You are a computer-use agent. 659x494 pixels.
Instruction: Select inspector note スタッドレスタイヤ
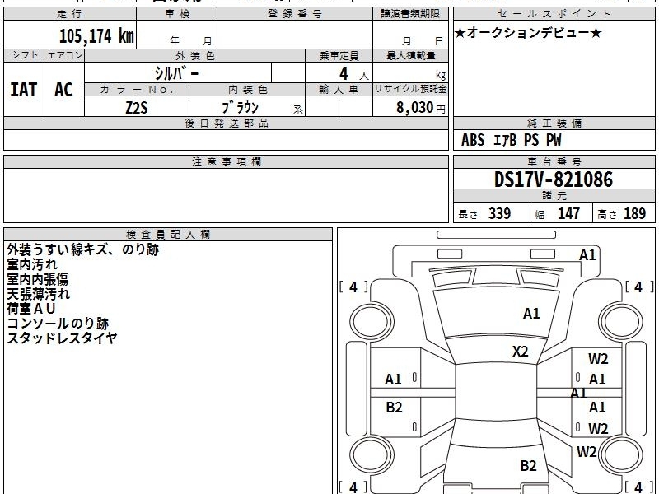click(62, 338)
